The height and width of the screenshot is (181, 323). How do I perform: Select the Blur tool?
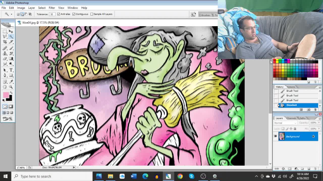pos(5,64)
